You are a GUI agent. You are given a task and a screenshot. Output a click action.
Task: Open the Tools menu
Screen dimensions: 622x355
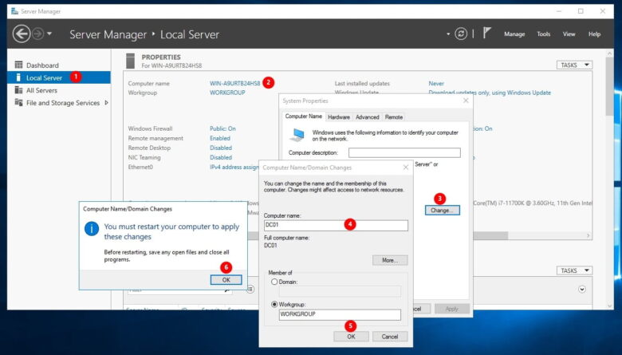(x=544, y=34)
